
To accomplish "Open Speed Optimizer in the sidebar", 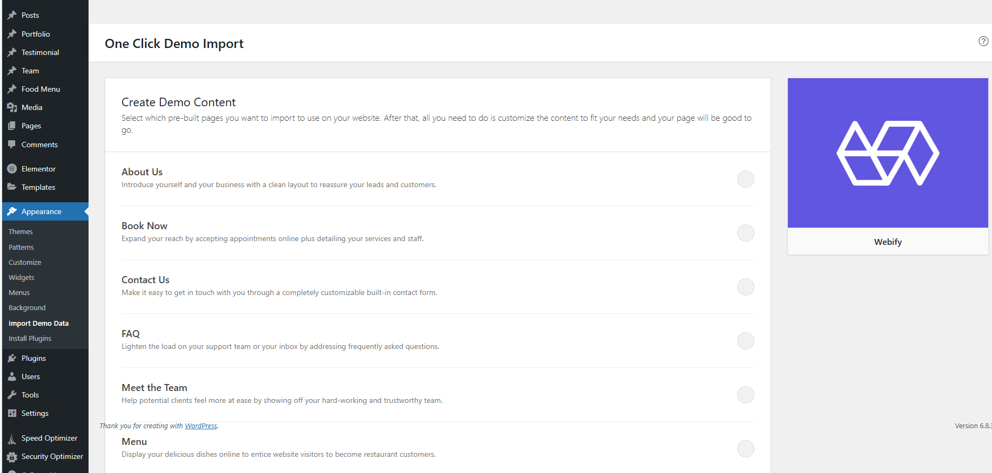I will pos(45,438).
